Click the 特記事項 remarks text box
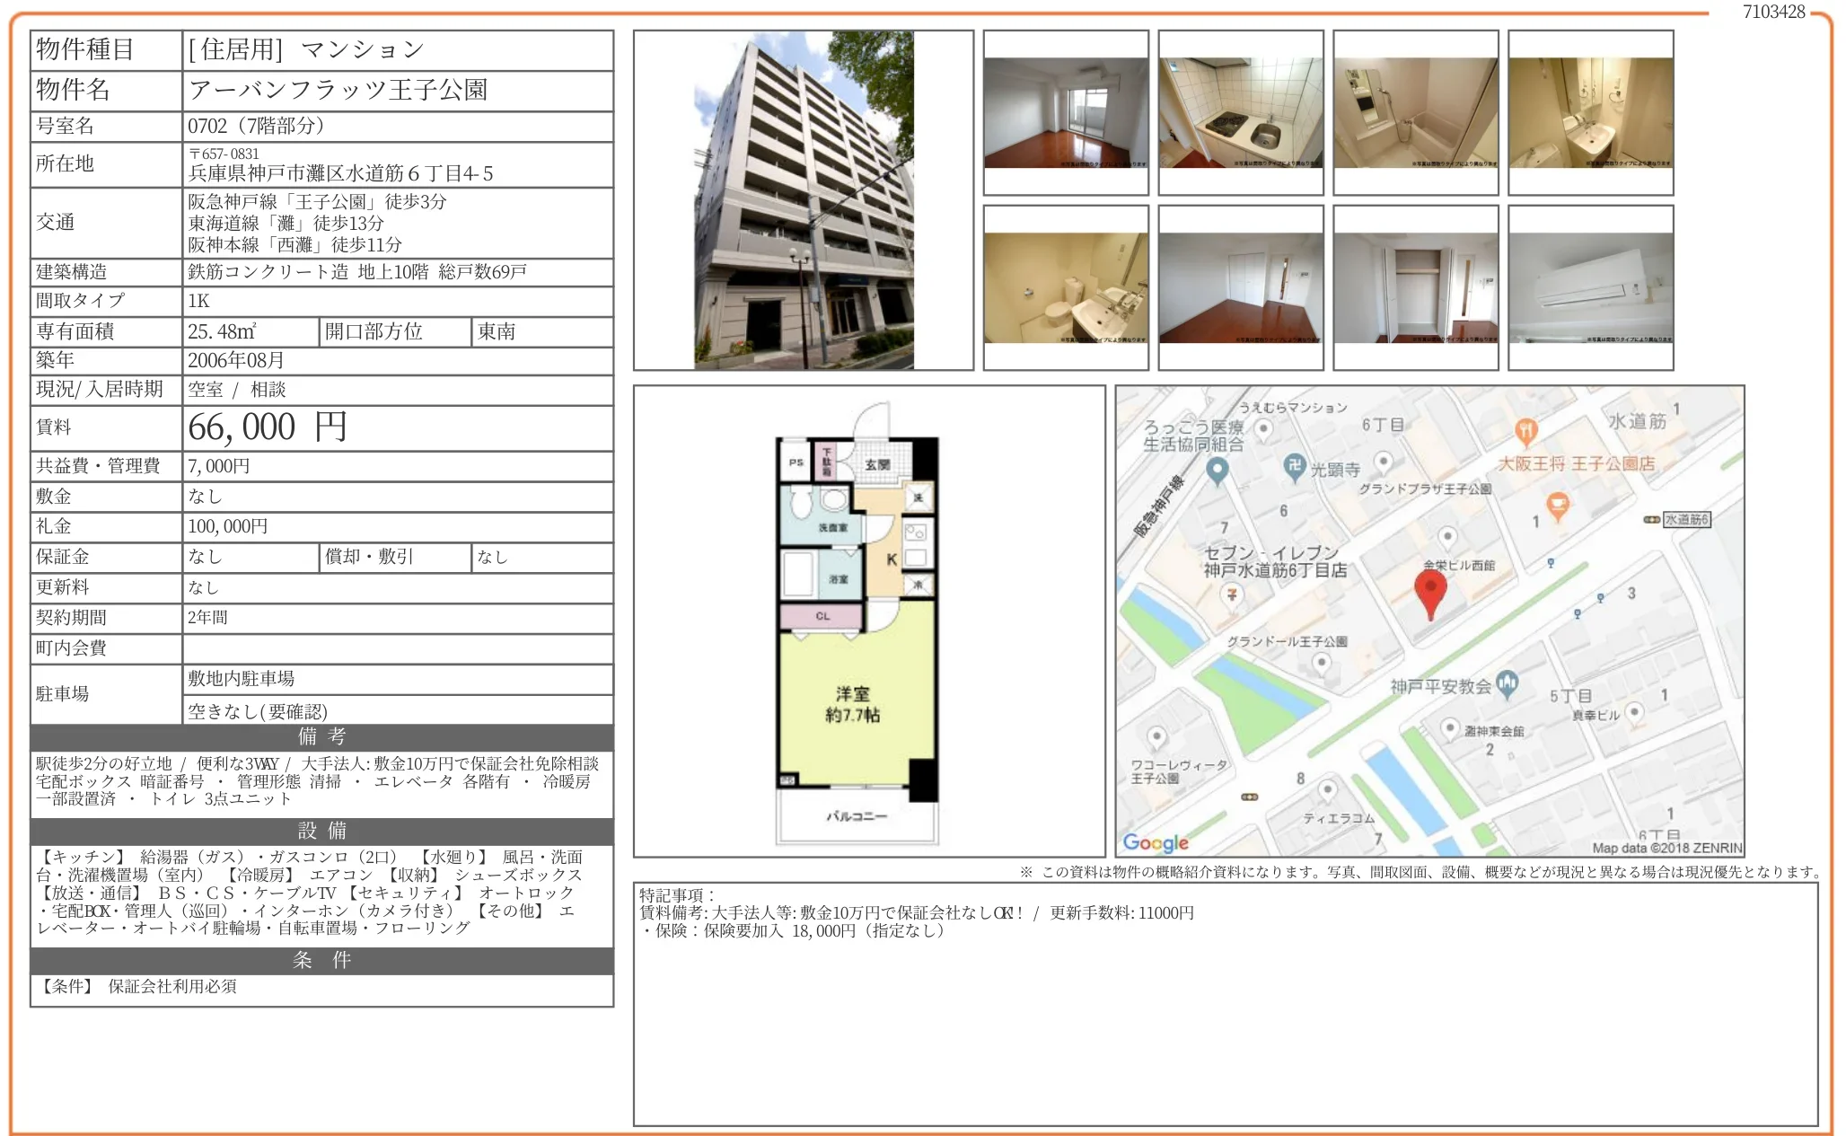This screenshot has height=1136, width=1846. [1225, 1004]
